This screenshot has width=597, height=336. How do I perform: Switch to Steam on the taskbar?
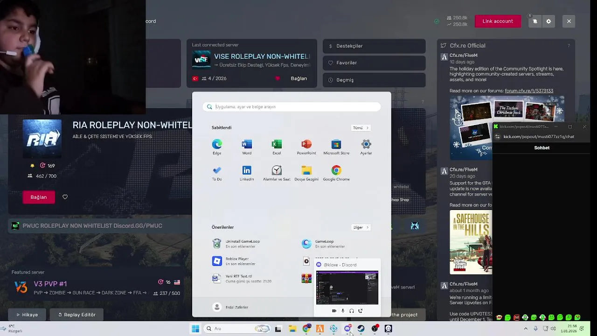361,329
